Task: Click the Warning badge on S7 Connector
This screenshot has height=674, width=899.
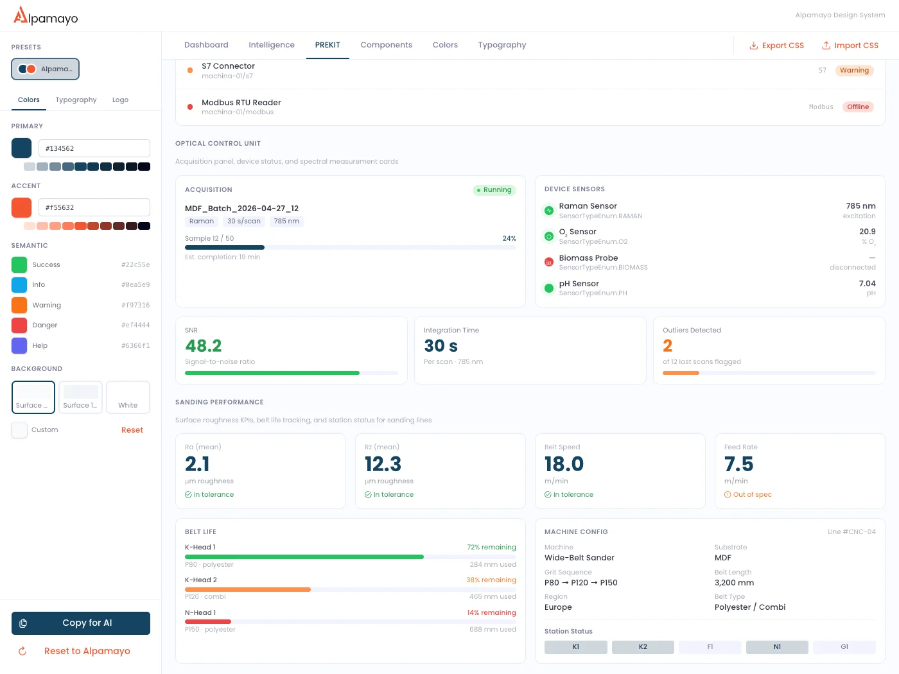Action: [854, 71]
